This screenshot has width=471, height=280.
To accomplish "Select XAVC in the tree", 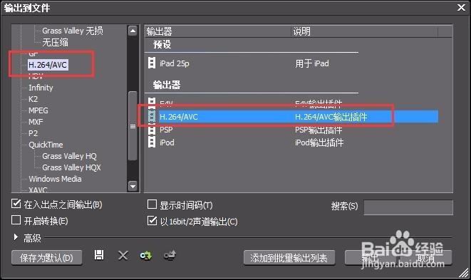I will 38,190.
